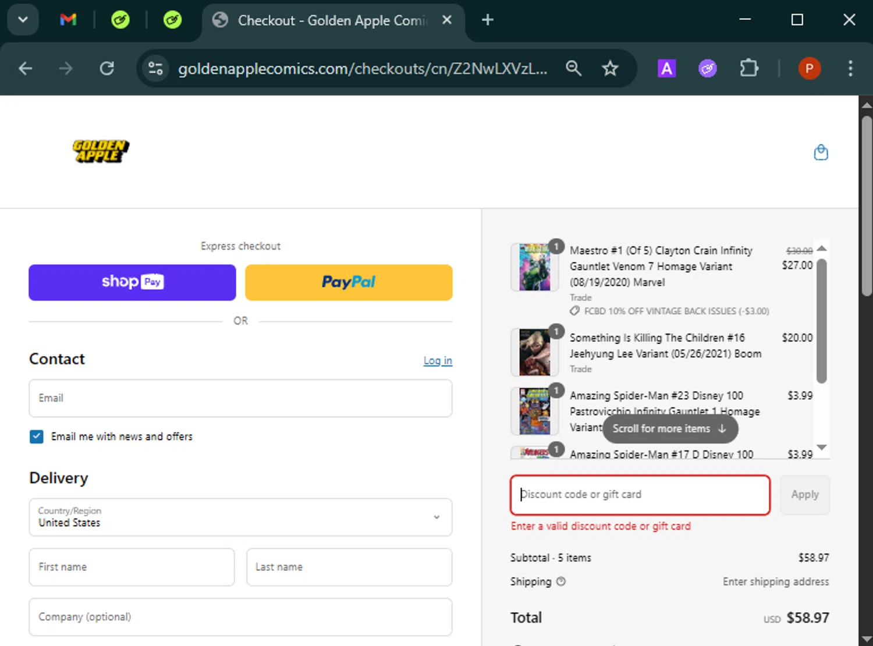Open Chrome three-dot menu
This screenshot has width=873, height=646.
click(850, 69)
